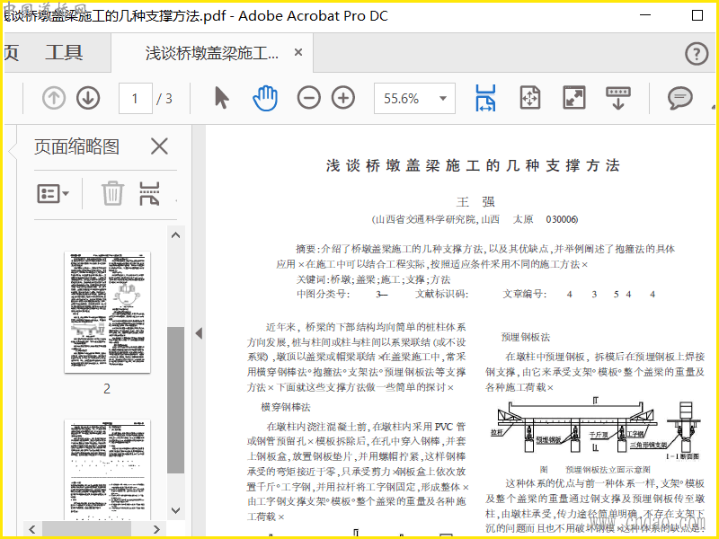Select page 2 thumbnail
The width and height of the screenshot is (719, 539).
[107, 312]
